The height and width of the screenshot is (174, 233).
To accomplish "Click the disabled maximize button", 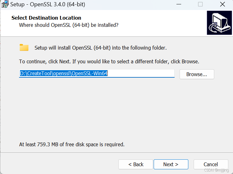I will pyautogui.click(x=200, y=4).
